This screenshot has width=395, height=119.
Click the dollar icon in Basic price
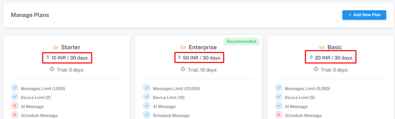pos(311,57)
